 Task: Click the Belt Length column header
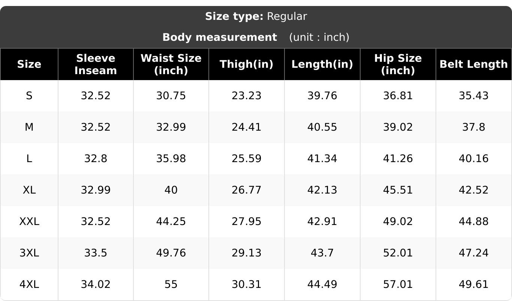pos(473,64)
